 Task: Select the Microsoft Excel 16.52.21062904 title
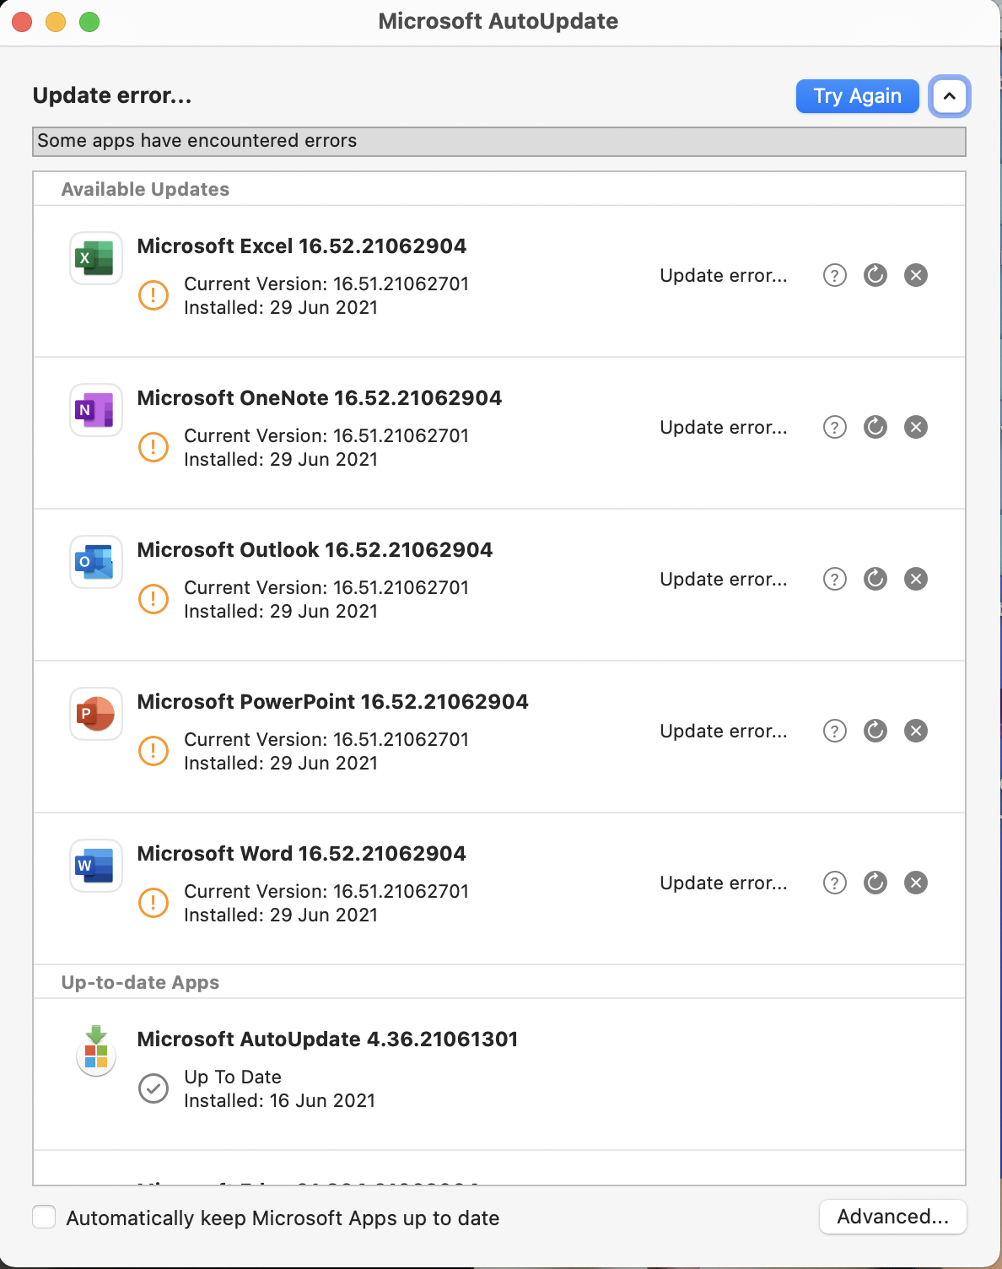click(x=302, y=246)
